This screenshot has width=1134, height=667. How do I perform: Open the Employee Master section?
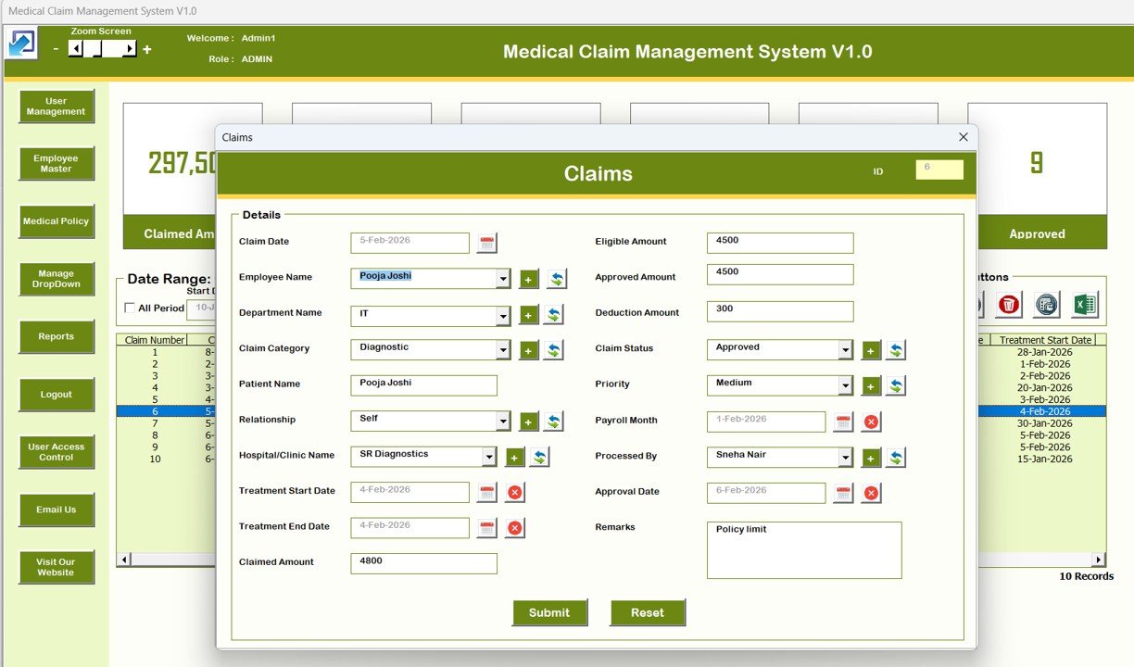pyautogui.click(x=57, y=164)
